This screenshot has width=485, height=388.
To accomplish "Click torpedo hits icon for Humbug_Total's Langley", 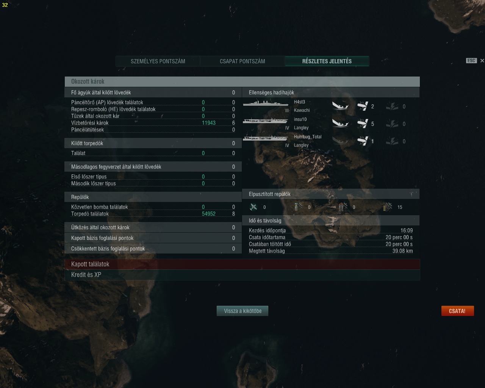I will tap(363, 141).
